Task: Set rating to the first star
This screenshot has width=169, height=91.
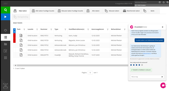Action: [131, 65]
